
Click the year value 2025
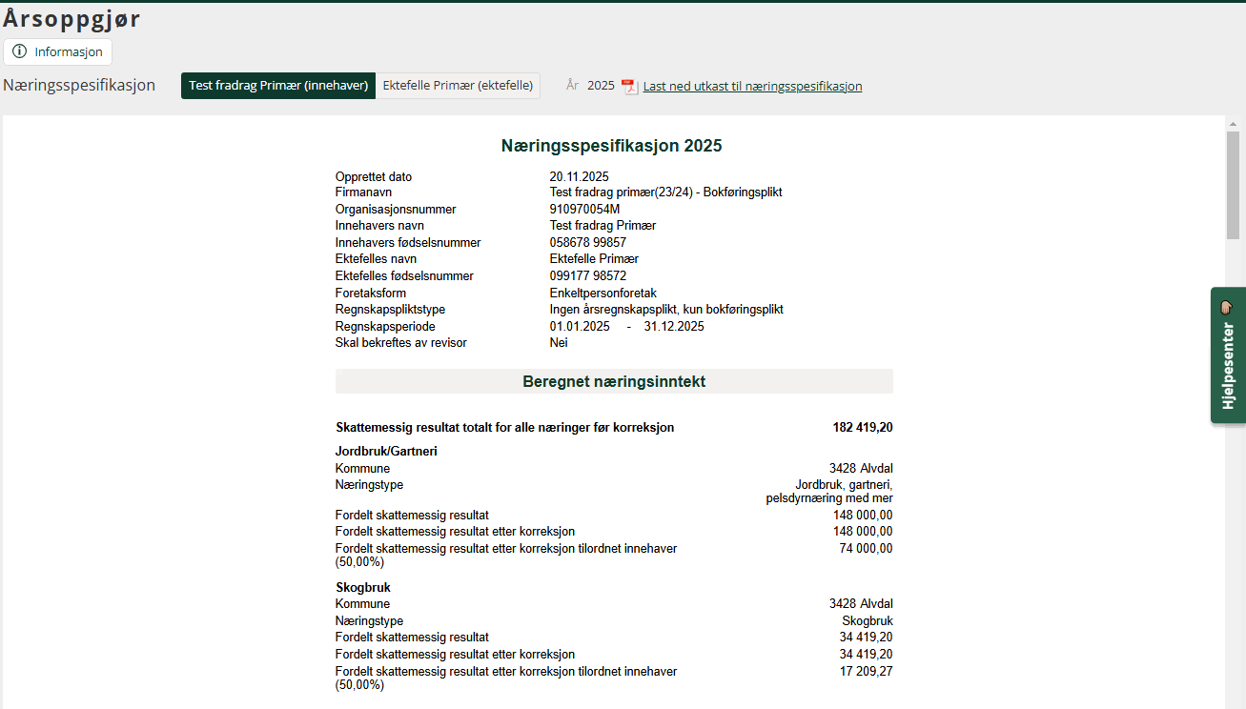click(601, 86)
